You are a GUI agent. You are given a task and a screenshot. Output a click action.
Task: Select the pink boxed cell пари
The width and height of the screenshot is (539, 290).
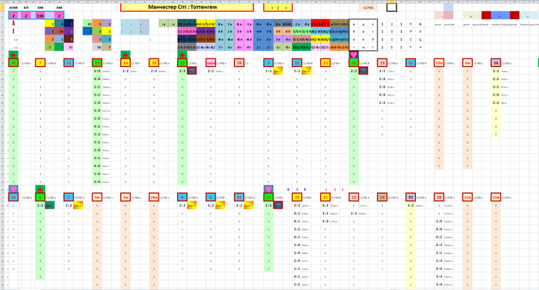[211, 63]
